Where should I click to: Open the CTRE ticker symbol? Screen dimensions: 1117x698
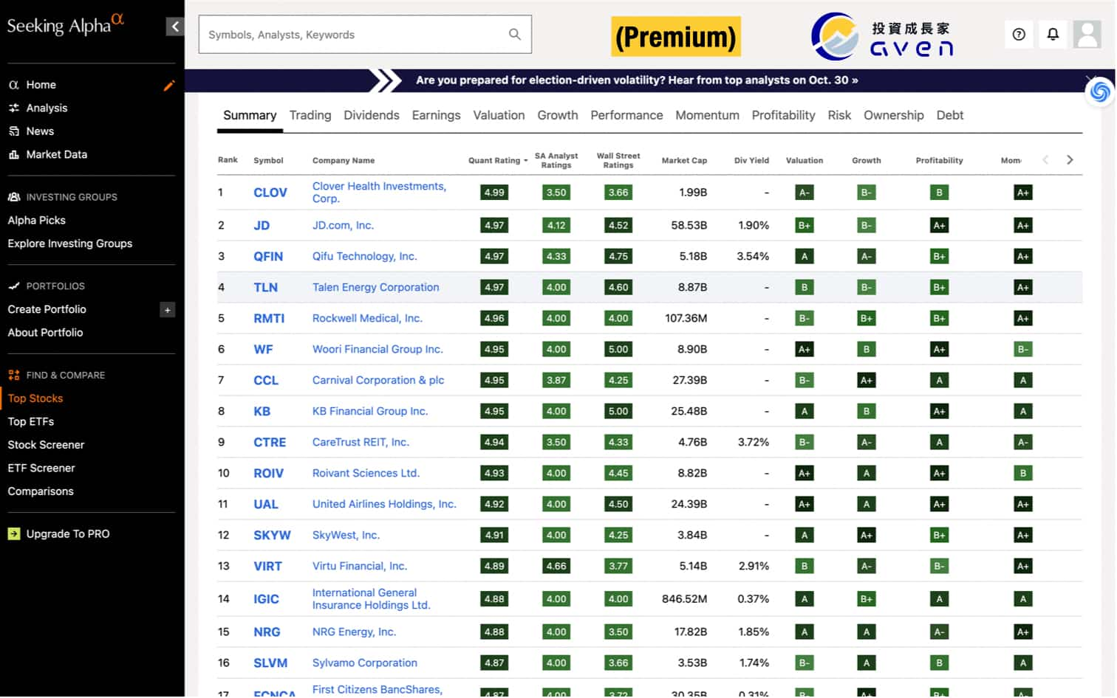coord(270,443)
